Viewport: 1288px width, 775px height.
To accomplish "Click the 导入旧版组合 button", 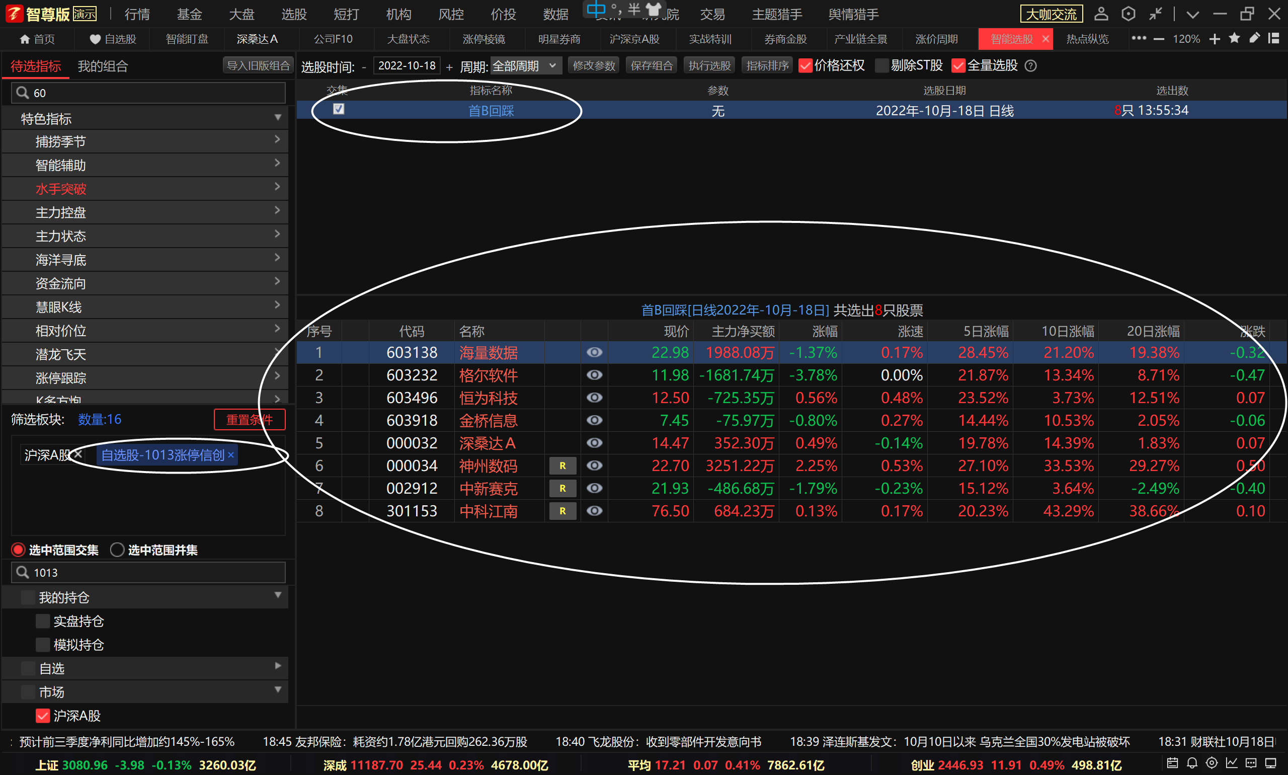I will 259,66.
